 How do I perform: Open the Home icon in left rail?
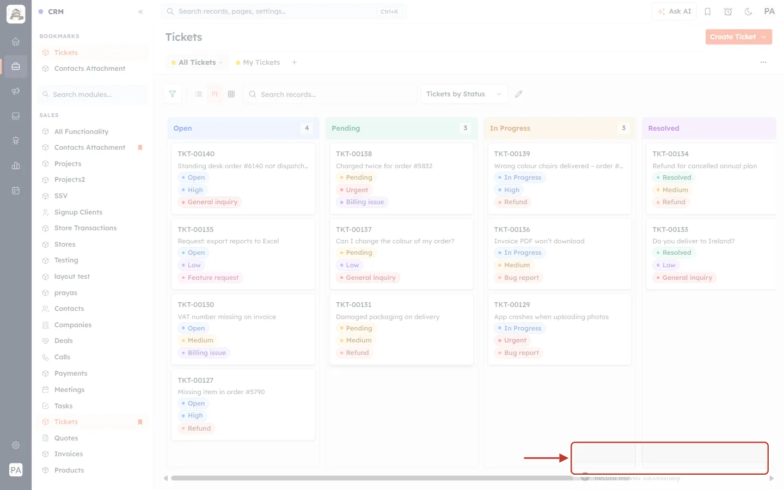(x=16, y=41)
